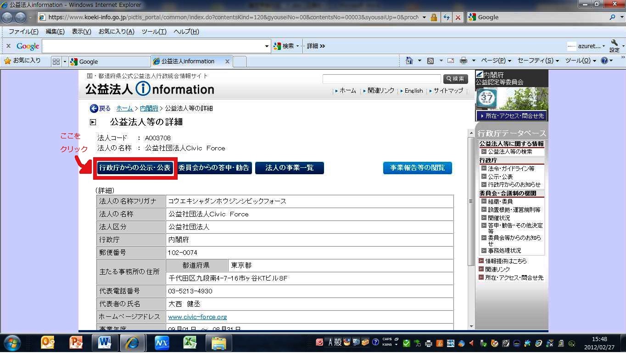
Task: Open the Quick Tabs grid icon
Action: coord(56,61)
